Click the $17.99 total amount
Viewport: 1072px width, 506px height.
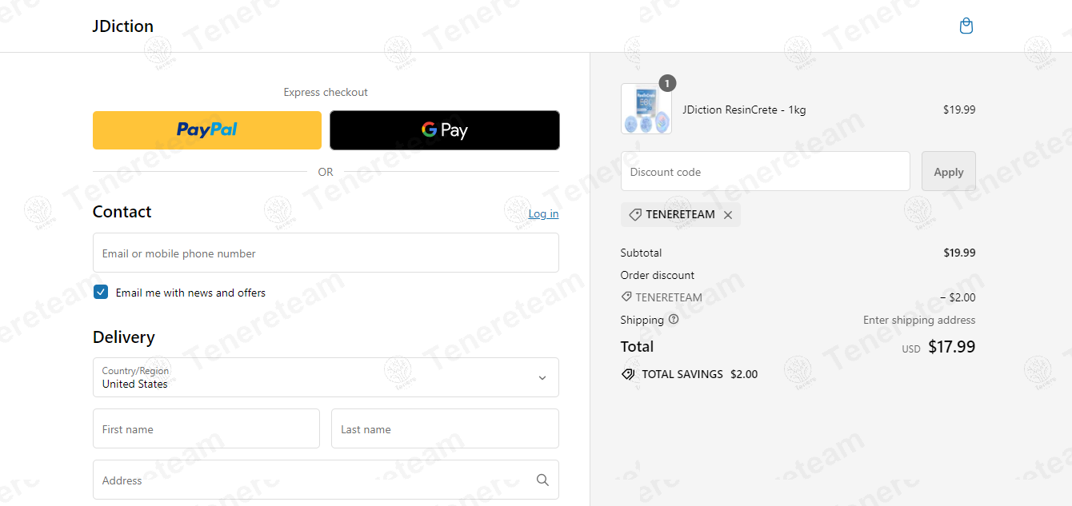point(952,347)
